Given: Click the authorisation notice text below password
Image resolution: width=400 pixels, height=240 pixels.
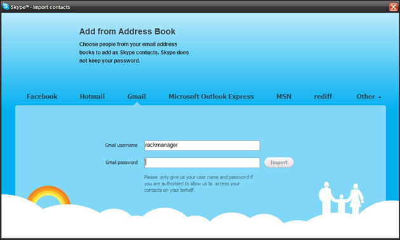Looking at the screenshot, I should pyautogui.click(x=199, y=183).
